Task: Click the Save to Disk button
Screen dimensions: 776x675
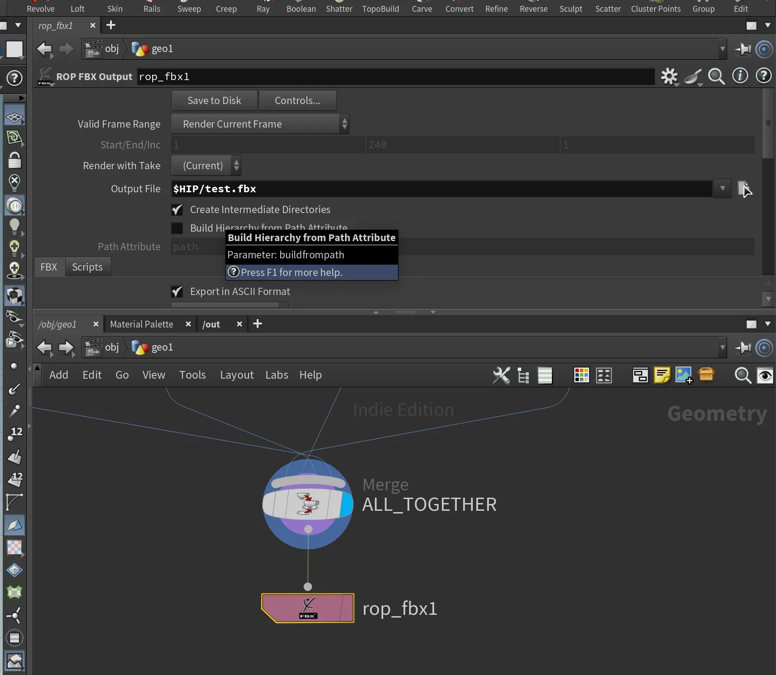Action: click(x=214, y=100)
